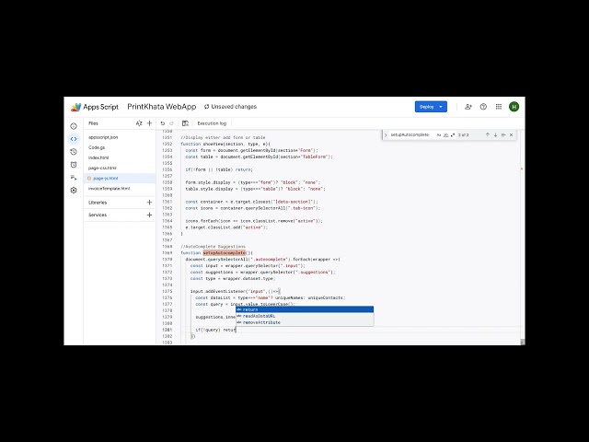Viewport: 589px width, 442px height.
Task: Expand the replace row chevron in find box
Action: 386,135
